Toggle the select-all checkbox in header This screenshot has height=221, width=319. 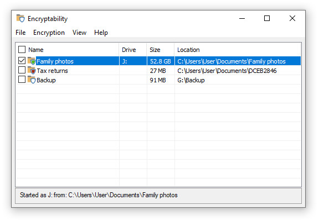22,50
